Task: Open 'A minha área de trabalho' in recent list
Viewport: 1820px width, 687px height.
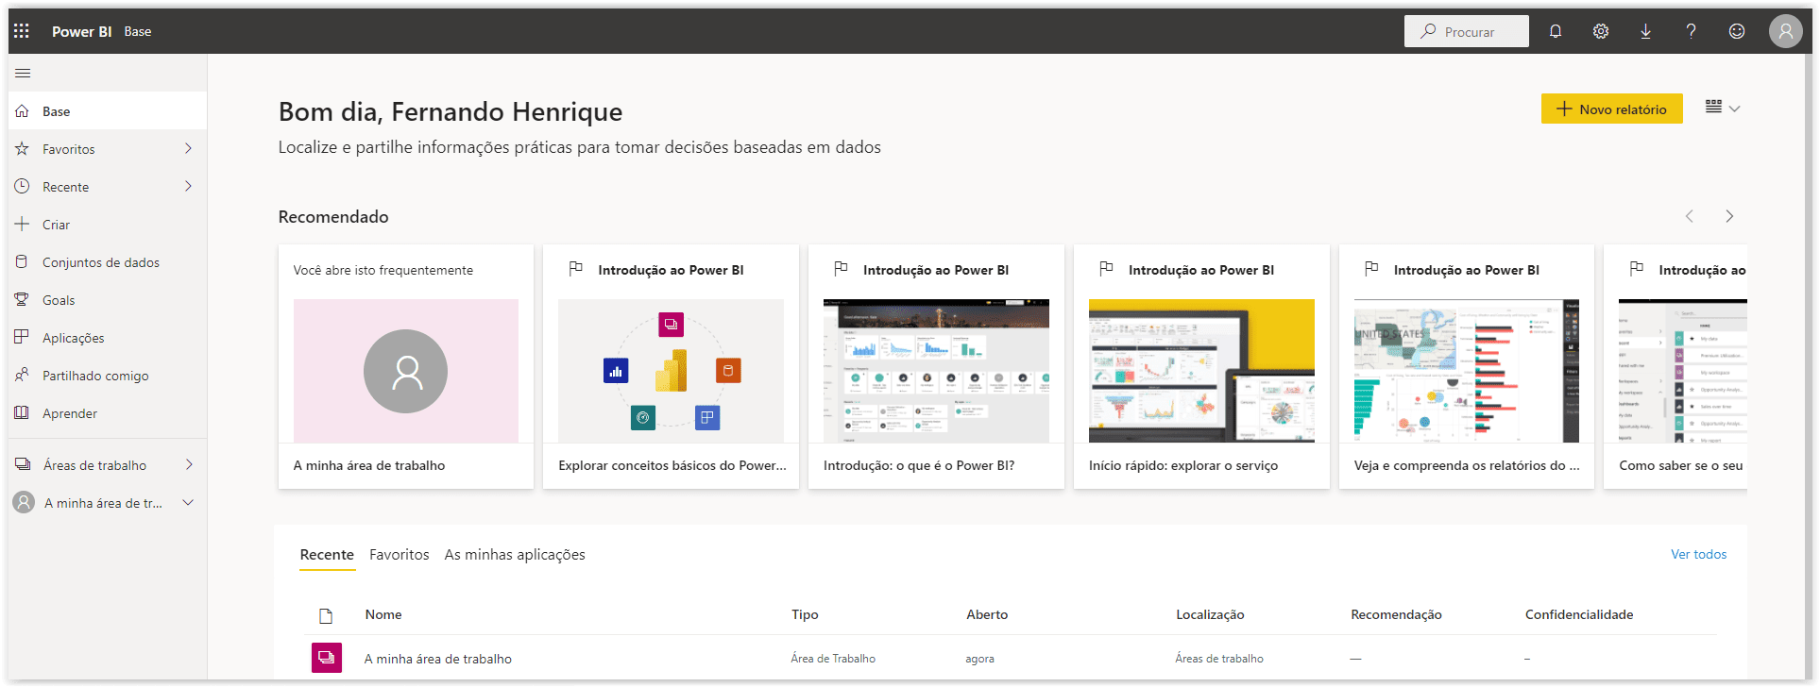Action: (x=438, y=659)
